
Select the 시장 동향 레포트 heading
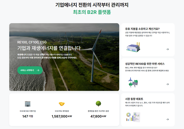click(134, 99)
